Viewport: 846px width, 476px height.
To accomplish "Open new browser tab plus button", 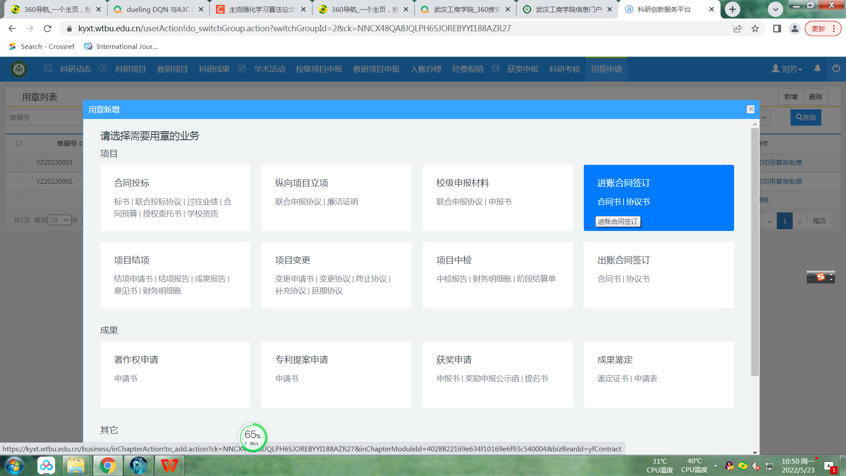I will [732, 9].
